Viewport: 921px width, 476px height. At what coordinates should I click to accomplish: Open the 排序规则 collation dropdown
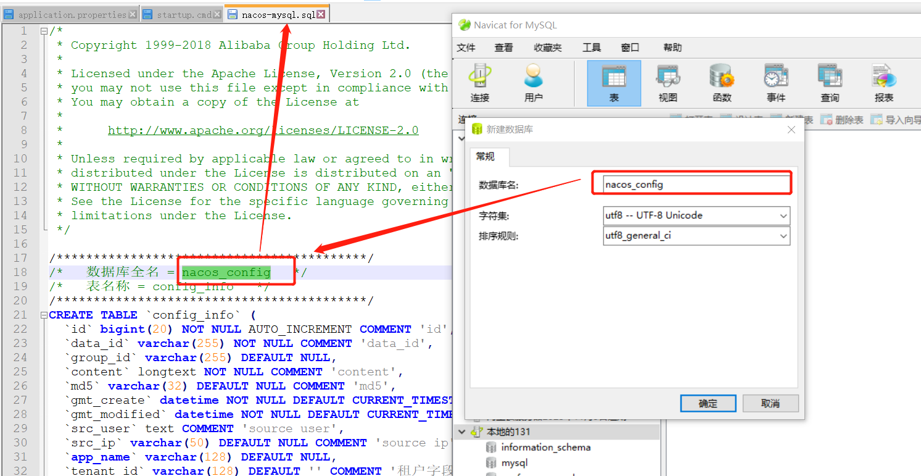783,235
